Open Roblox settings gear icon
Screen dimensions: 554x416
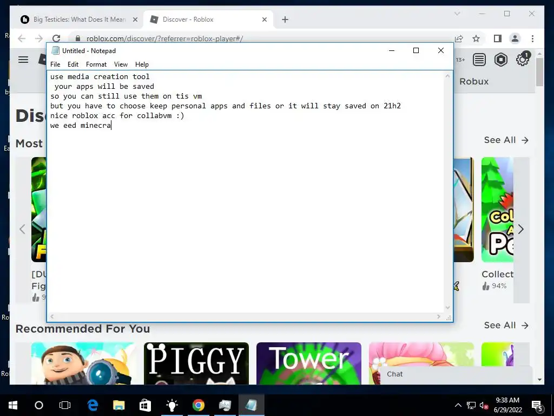click(522, 60)
